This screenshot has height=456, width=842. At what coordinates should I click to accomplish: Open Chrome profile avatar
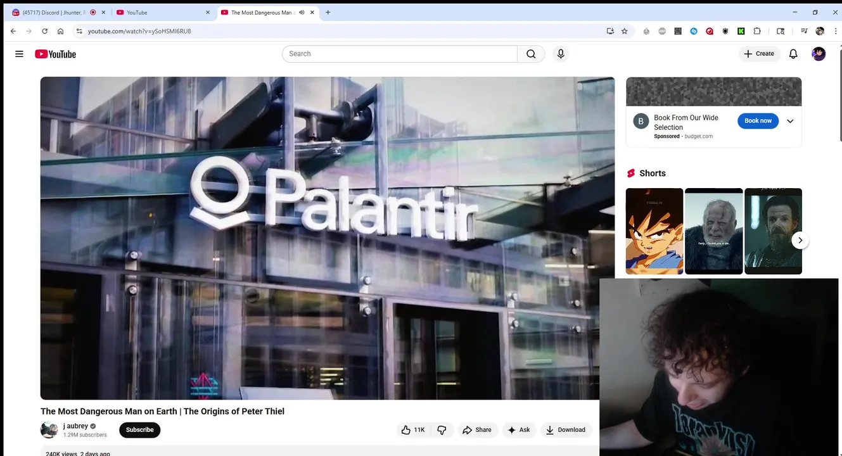pyautogui.click(x=820, y=31)
